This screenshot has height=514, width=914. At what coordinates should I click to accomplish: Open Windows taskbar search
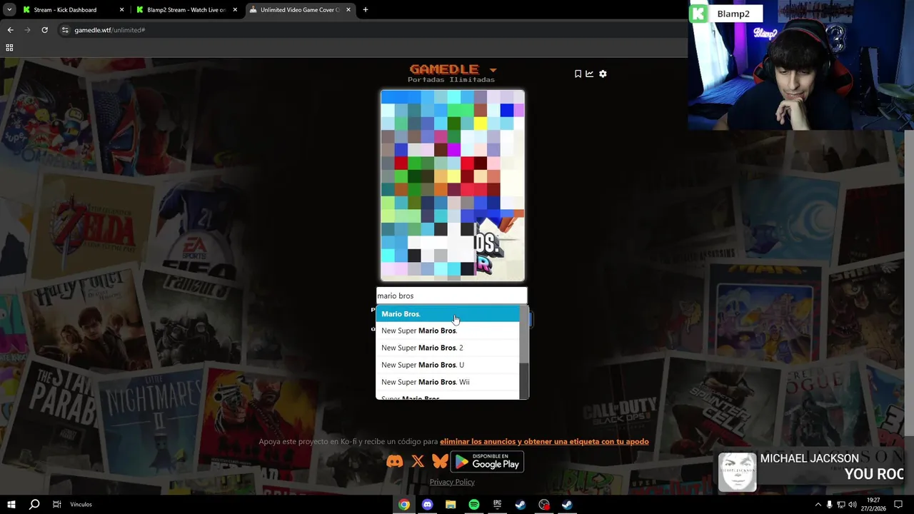34,505
